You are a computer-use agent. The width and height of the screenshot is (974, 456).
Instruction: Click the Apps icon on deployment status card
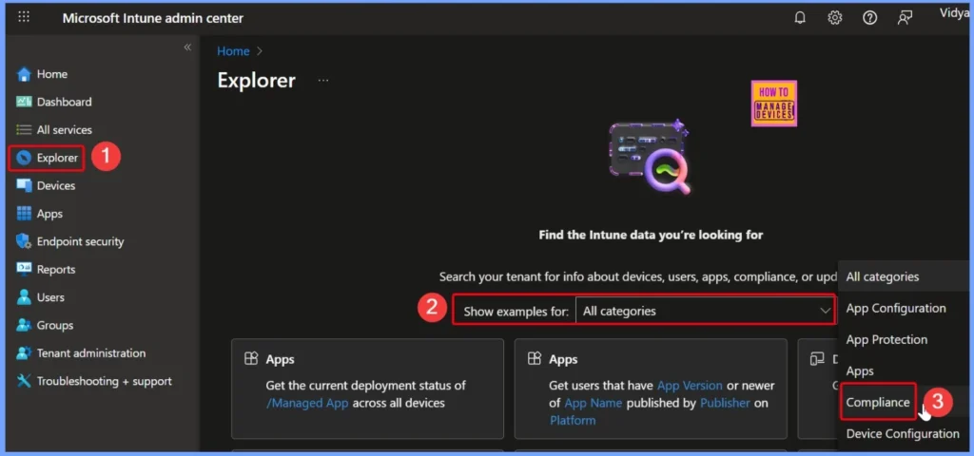click(251, 359)
